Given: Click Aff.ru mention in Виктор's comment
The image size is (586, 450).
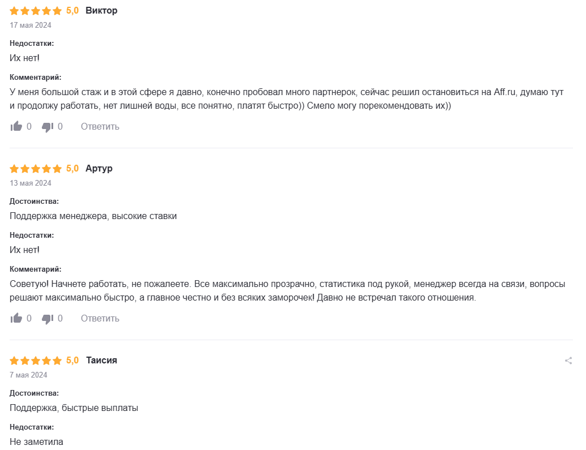Looking at the screenshot, I should [506, 92].
